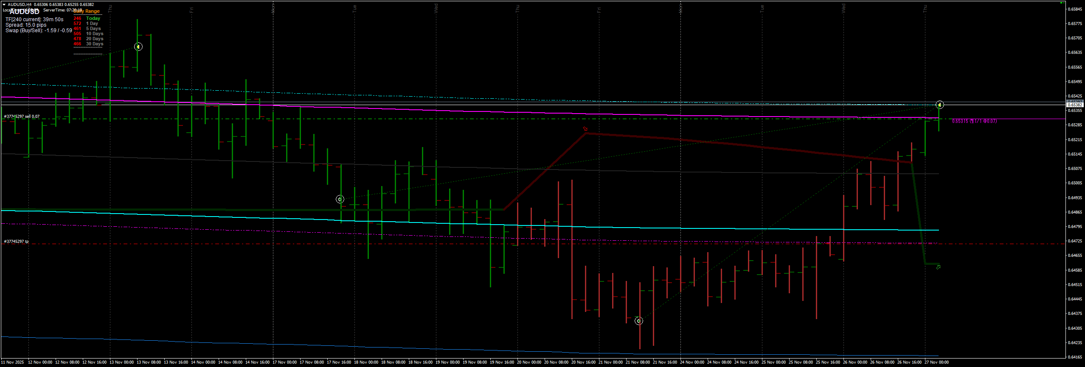The height and width of the screenshot is (367, 1085).
Task: Click the circled marker on the 17 Nov bar
Action: pyautogui.click(x=340, y=199)
